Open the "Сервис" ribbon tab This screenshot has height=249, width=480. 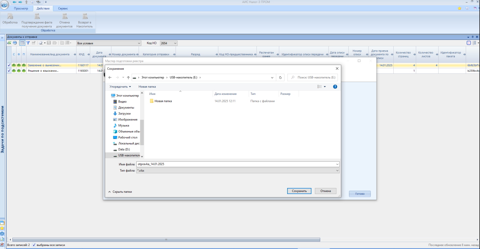click(63, 8)
